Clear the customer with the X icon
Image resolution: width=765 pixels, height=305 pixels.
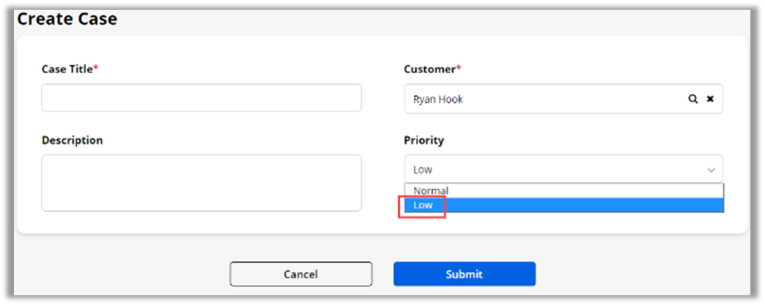(x=710, y=99)
